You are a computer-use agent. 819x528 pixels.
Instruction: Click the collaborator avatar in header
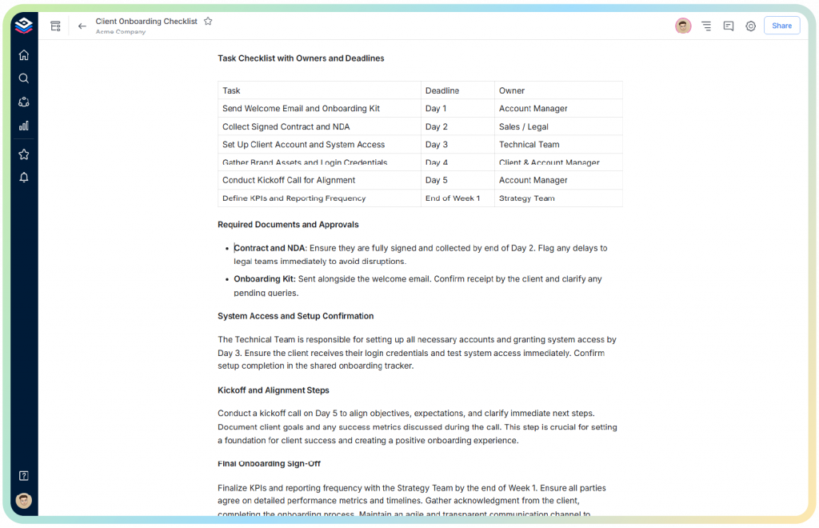pos(683,26)
